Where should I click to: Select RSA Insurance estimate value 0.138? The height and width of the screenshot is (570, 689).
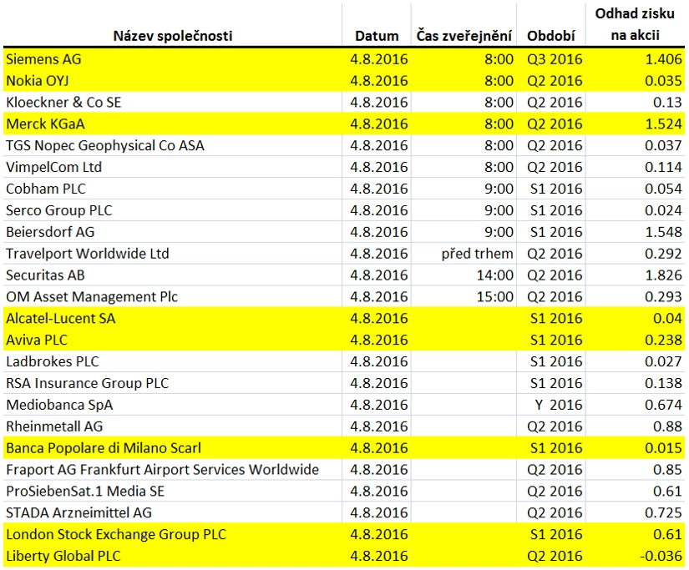pyautogui.click(x=663, y=383)
